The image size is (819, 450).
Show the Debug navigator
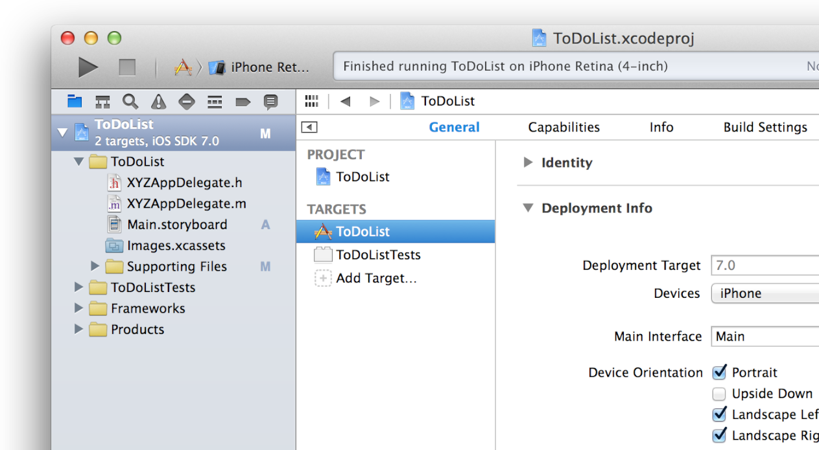[x=215, y=102]
